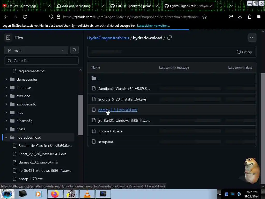Collapse the hydradownload folder
This screenshot has width=265, height=199.
tap(6, 137)
